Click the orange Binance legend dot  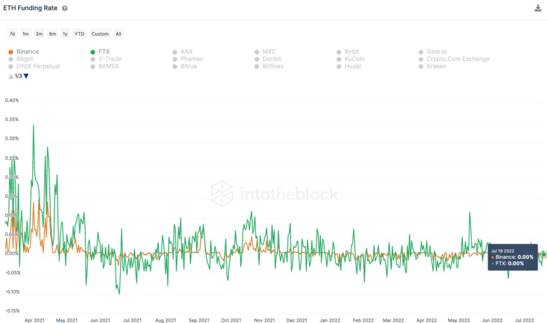click(x=11, y=52)
